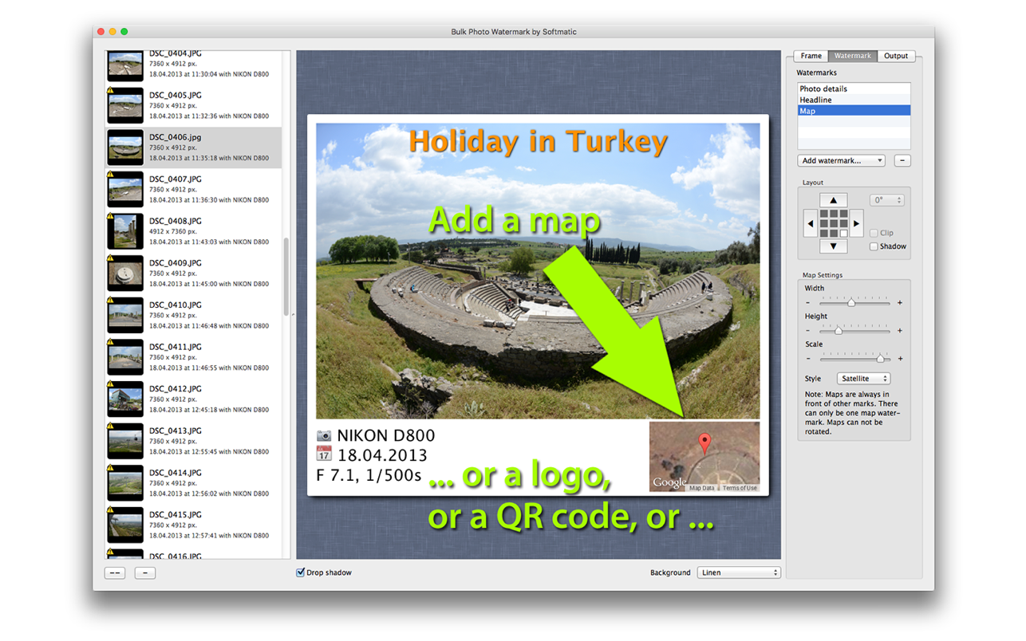
Task: Open the map Style Satellite dropdown
Action: (x=863, y=379)
